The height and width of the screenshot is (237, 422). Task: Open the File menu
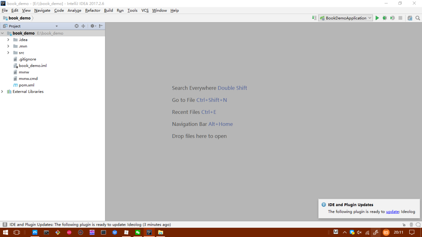5,11
